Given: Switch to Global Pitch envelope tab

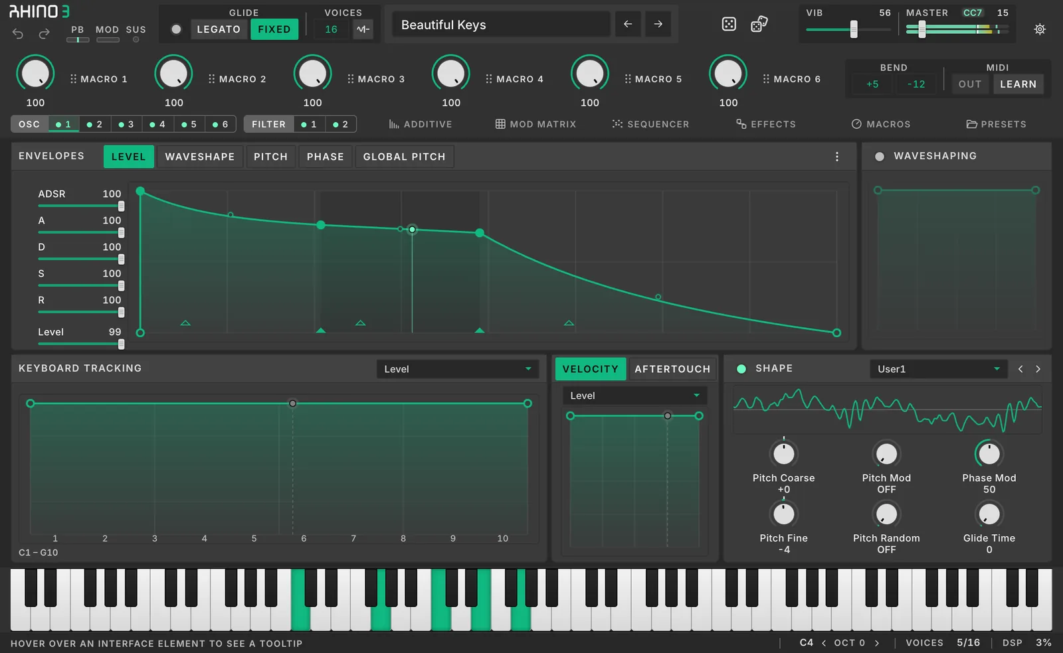Looking at the screenshot, I should pyautogui.click(x=404, y=157).
